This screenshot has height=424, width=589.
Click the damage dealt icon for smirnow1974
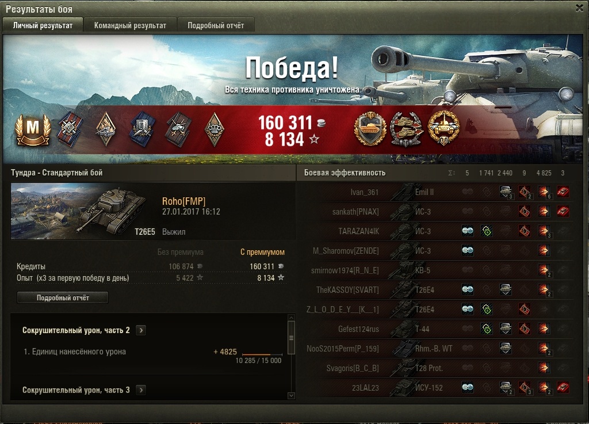pos(544,270)
